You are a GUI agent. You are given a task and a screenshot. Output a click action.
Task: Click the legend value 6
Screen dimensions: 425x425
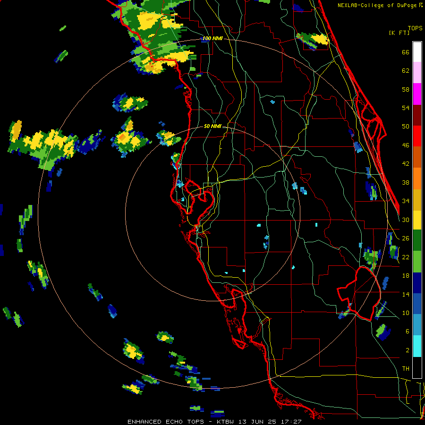407,331
